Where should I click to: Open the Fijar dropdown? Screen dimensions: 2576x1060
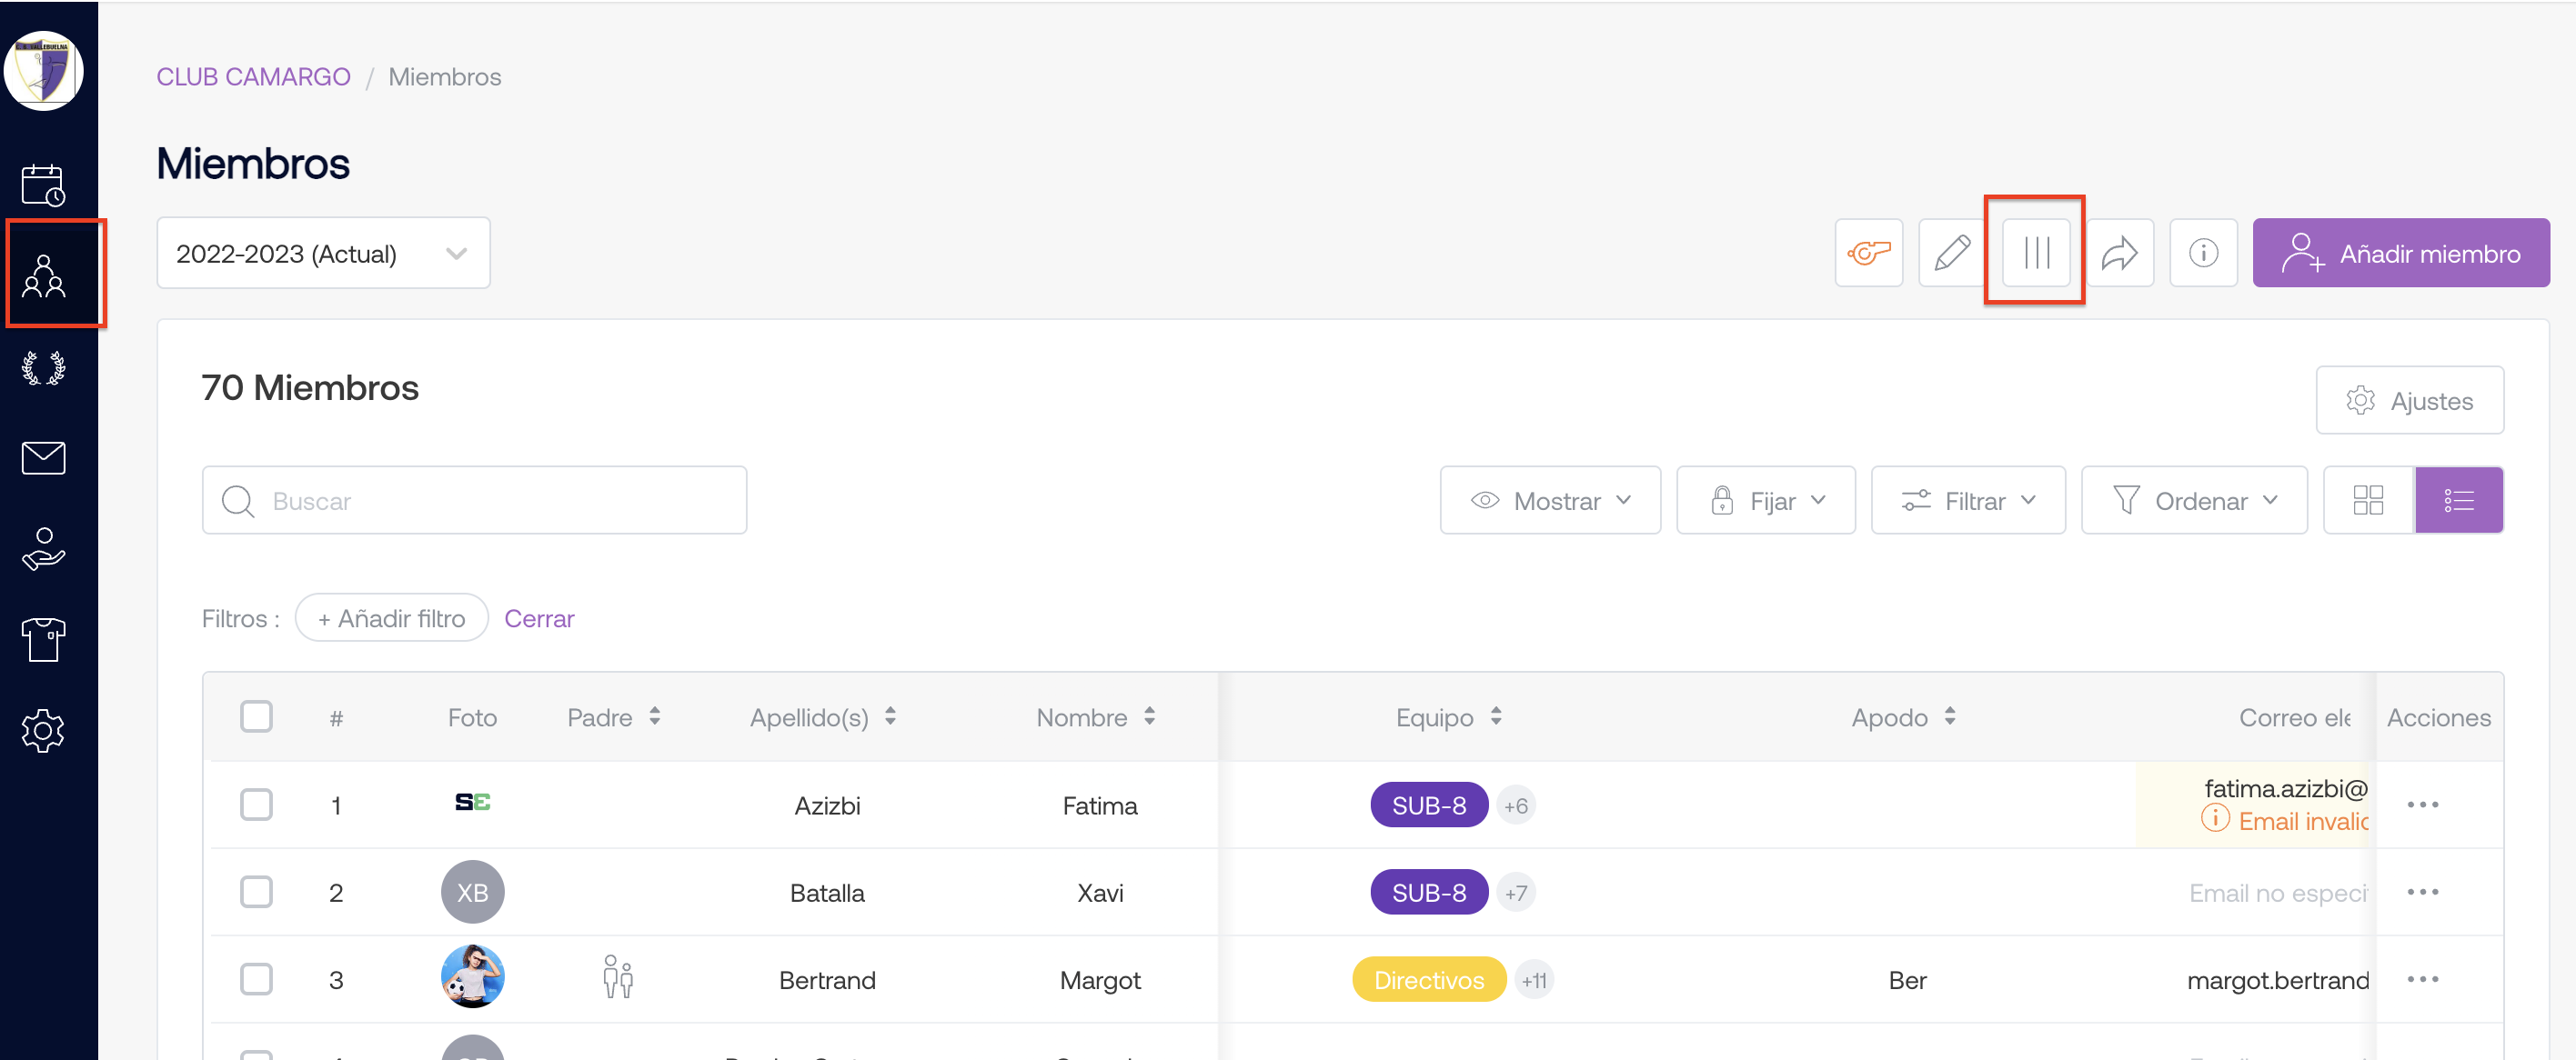point(1765,501)
